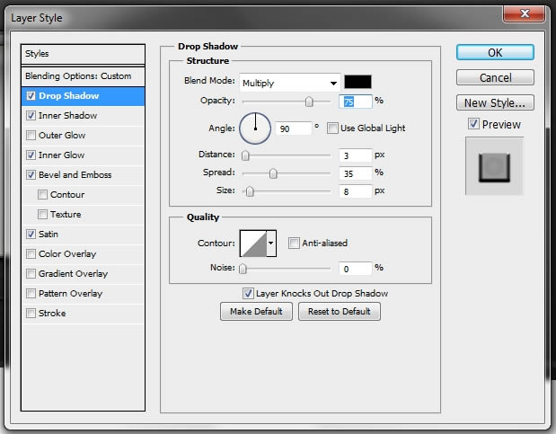The image size is (556, 434).
Task: Expand the Blend Mode Multiply dropdown
Action: pos(290,83)
